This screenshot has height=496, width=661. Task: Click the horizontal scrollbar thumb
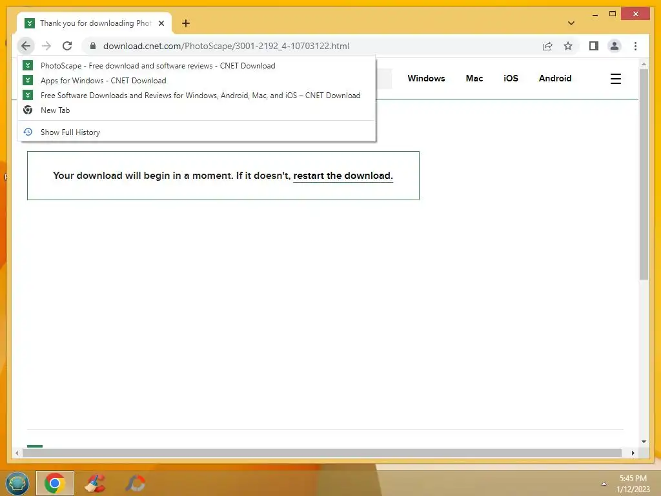pos(322,453)
